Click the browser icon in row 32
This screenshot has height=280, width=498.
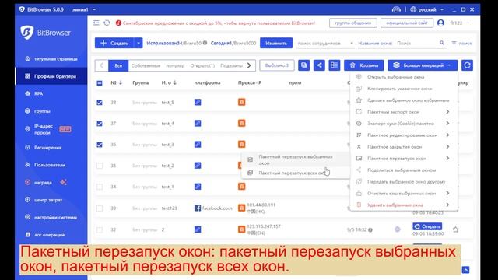tap(398, 229)
